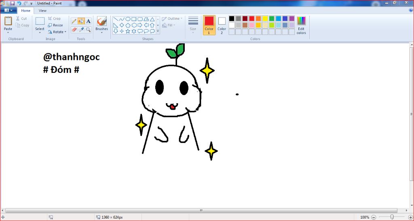Choose the Up arrow shape
The width and height of the screenshot is (414, 221).
click(x=152, y=25)
